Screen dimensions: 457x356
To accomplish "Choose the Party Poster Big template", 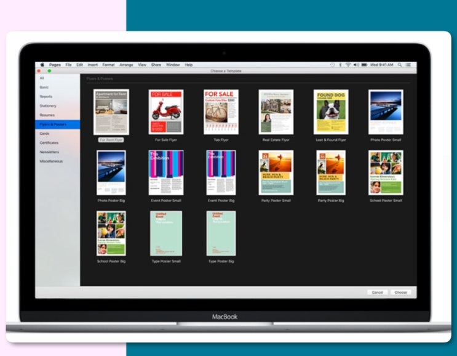I will 331,172.
